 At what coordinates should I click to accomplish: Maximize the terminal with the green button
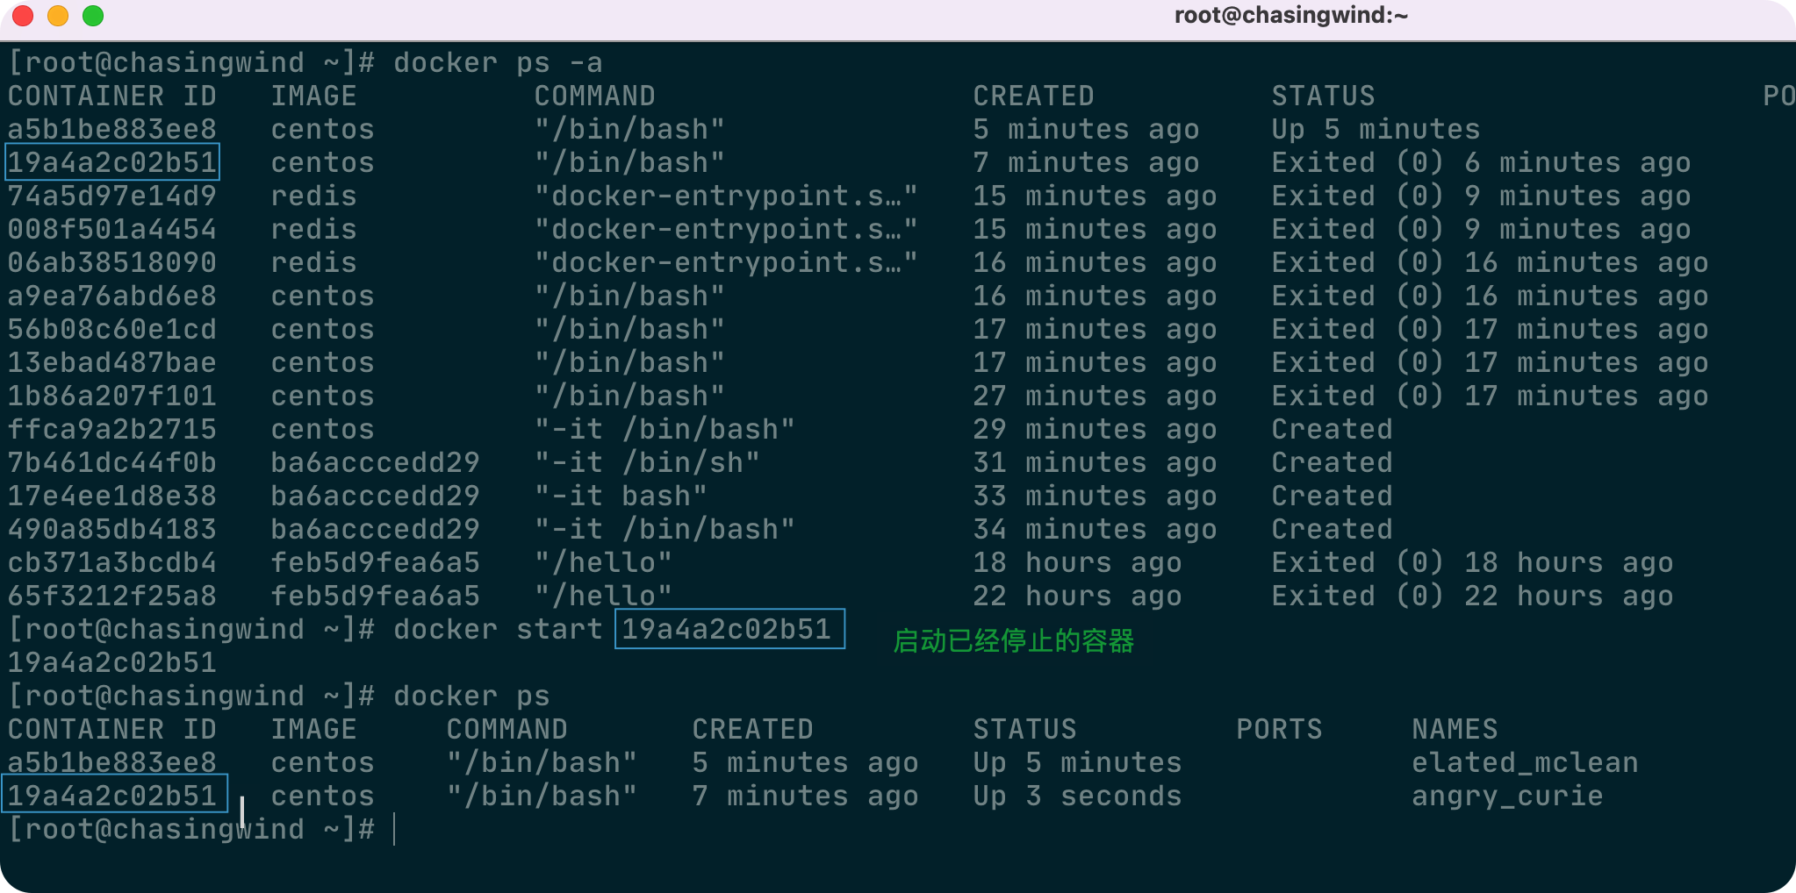93,16
